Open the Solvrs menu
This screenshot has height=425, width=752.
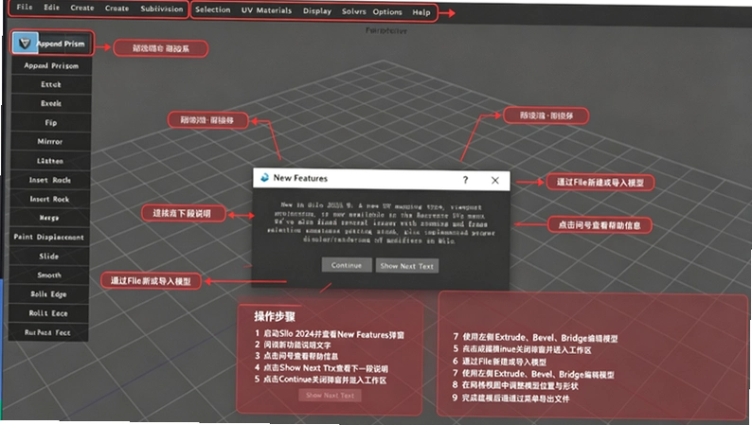[x=354, y=11]
